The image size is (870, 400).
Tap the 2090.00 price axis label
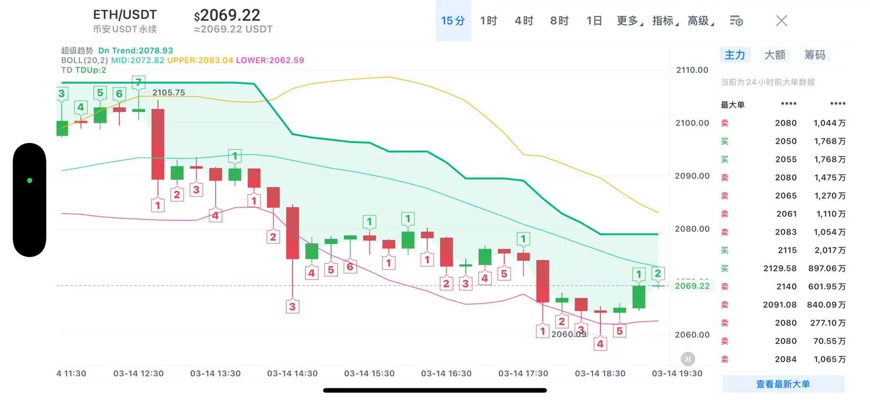tap(692, 176)
